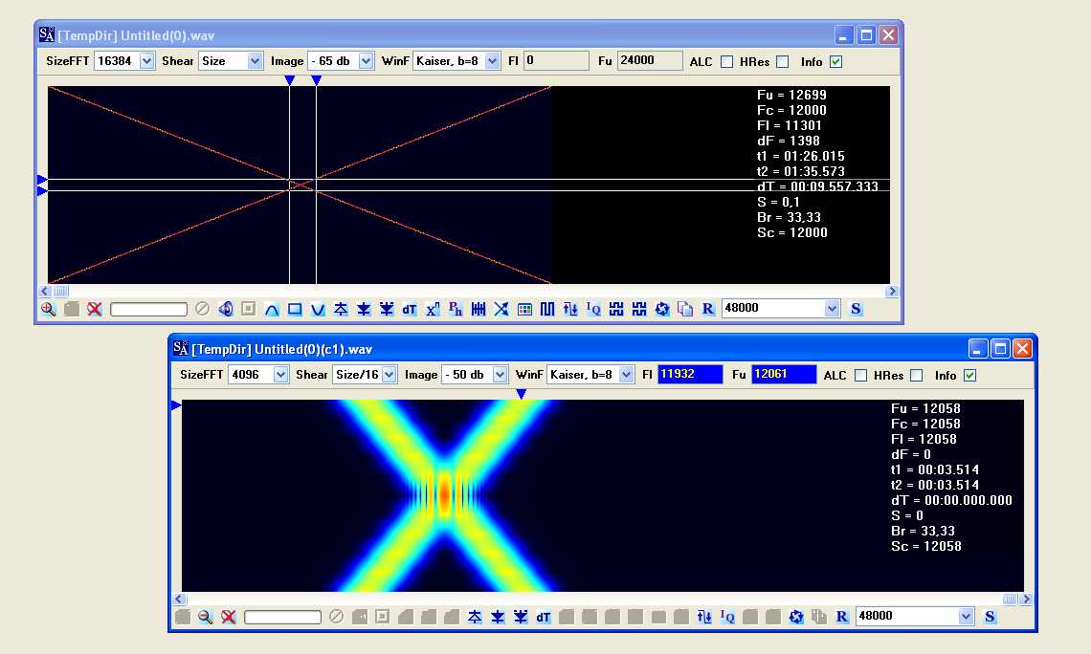Screen dimensions: 1091x654
Task: Click the IQ icon in the upper window toolbar
Action: click(593, 309)
